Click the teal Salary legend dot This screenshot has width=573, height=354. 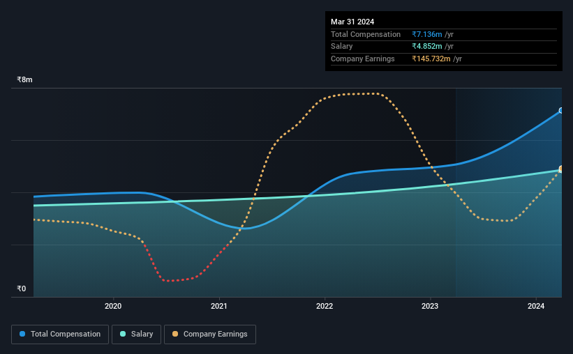[x=123, y=334]
